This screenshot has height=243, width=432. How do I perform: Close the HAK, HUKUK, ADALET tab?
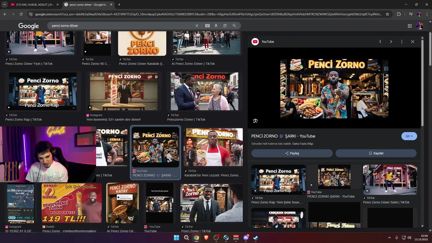coord(57,5)
